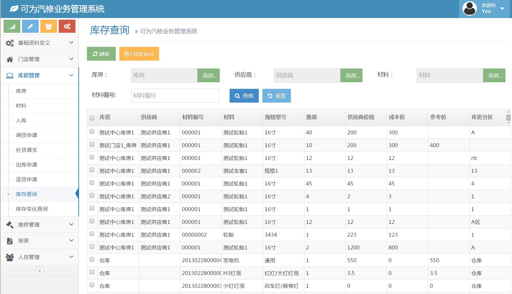Click the table's vertical scrollbar thumb
Image resolution: width=512 pixels, height=294 pixels.
508,118
